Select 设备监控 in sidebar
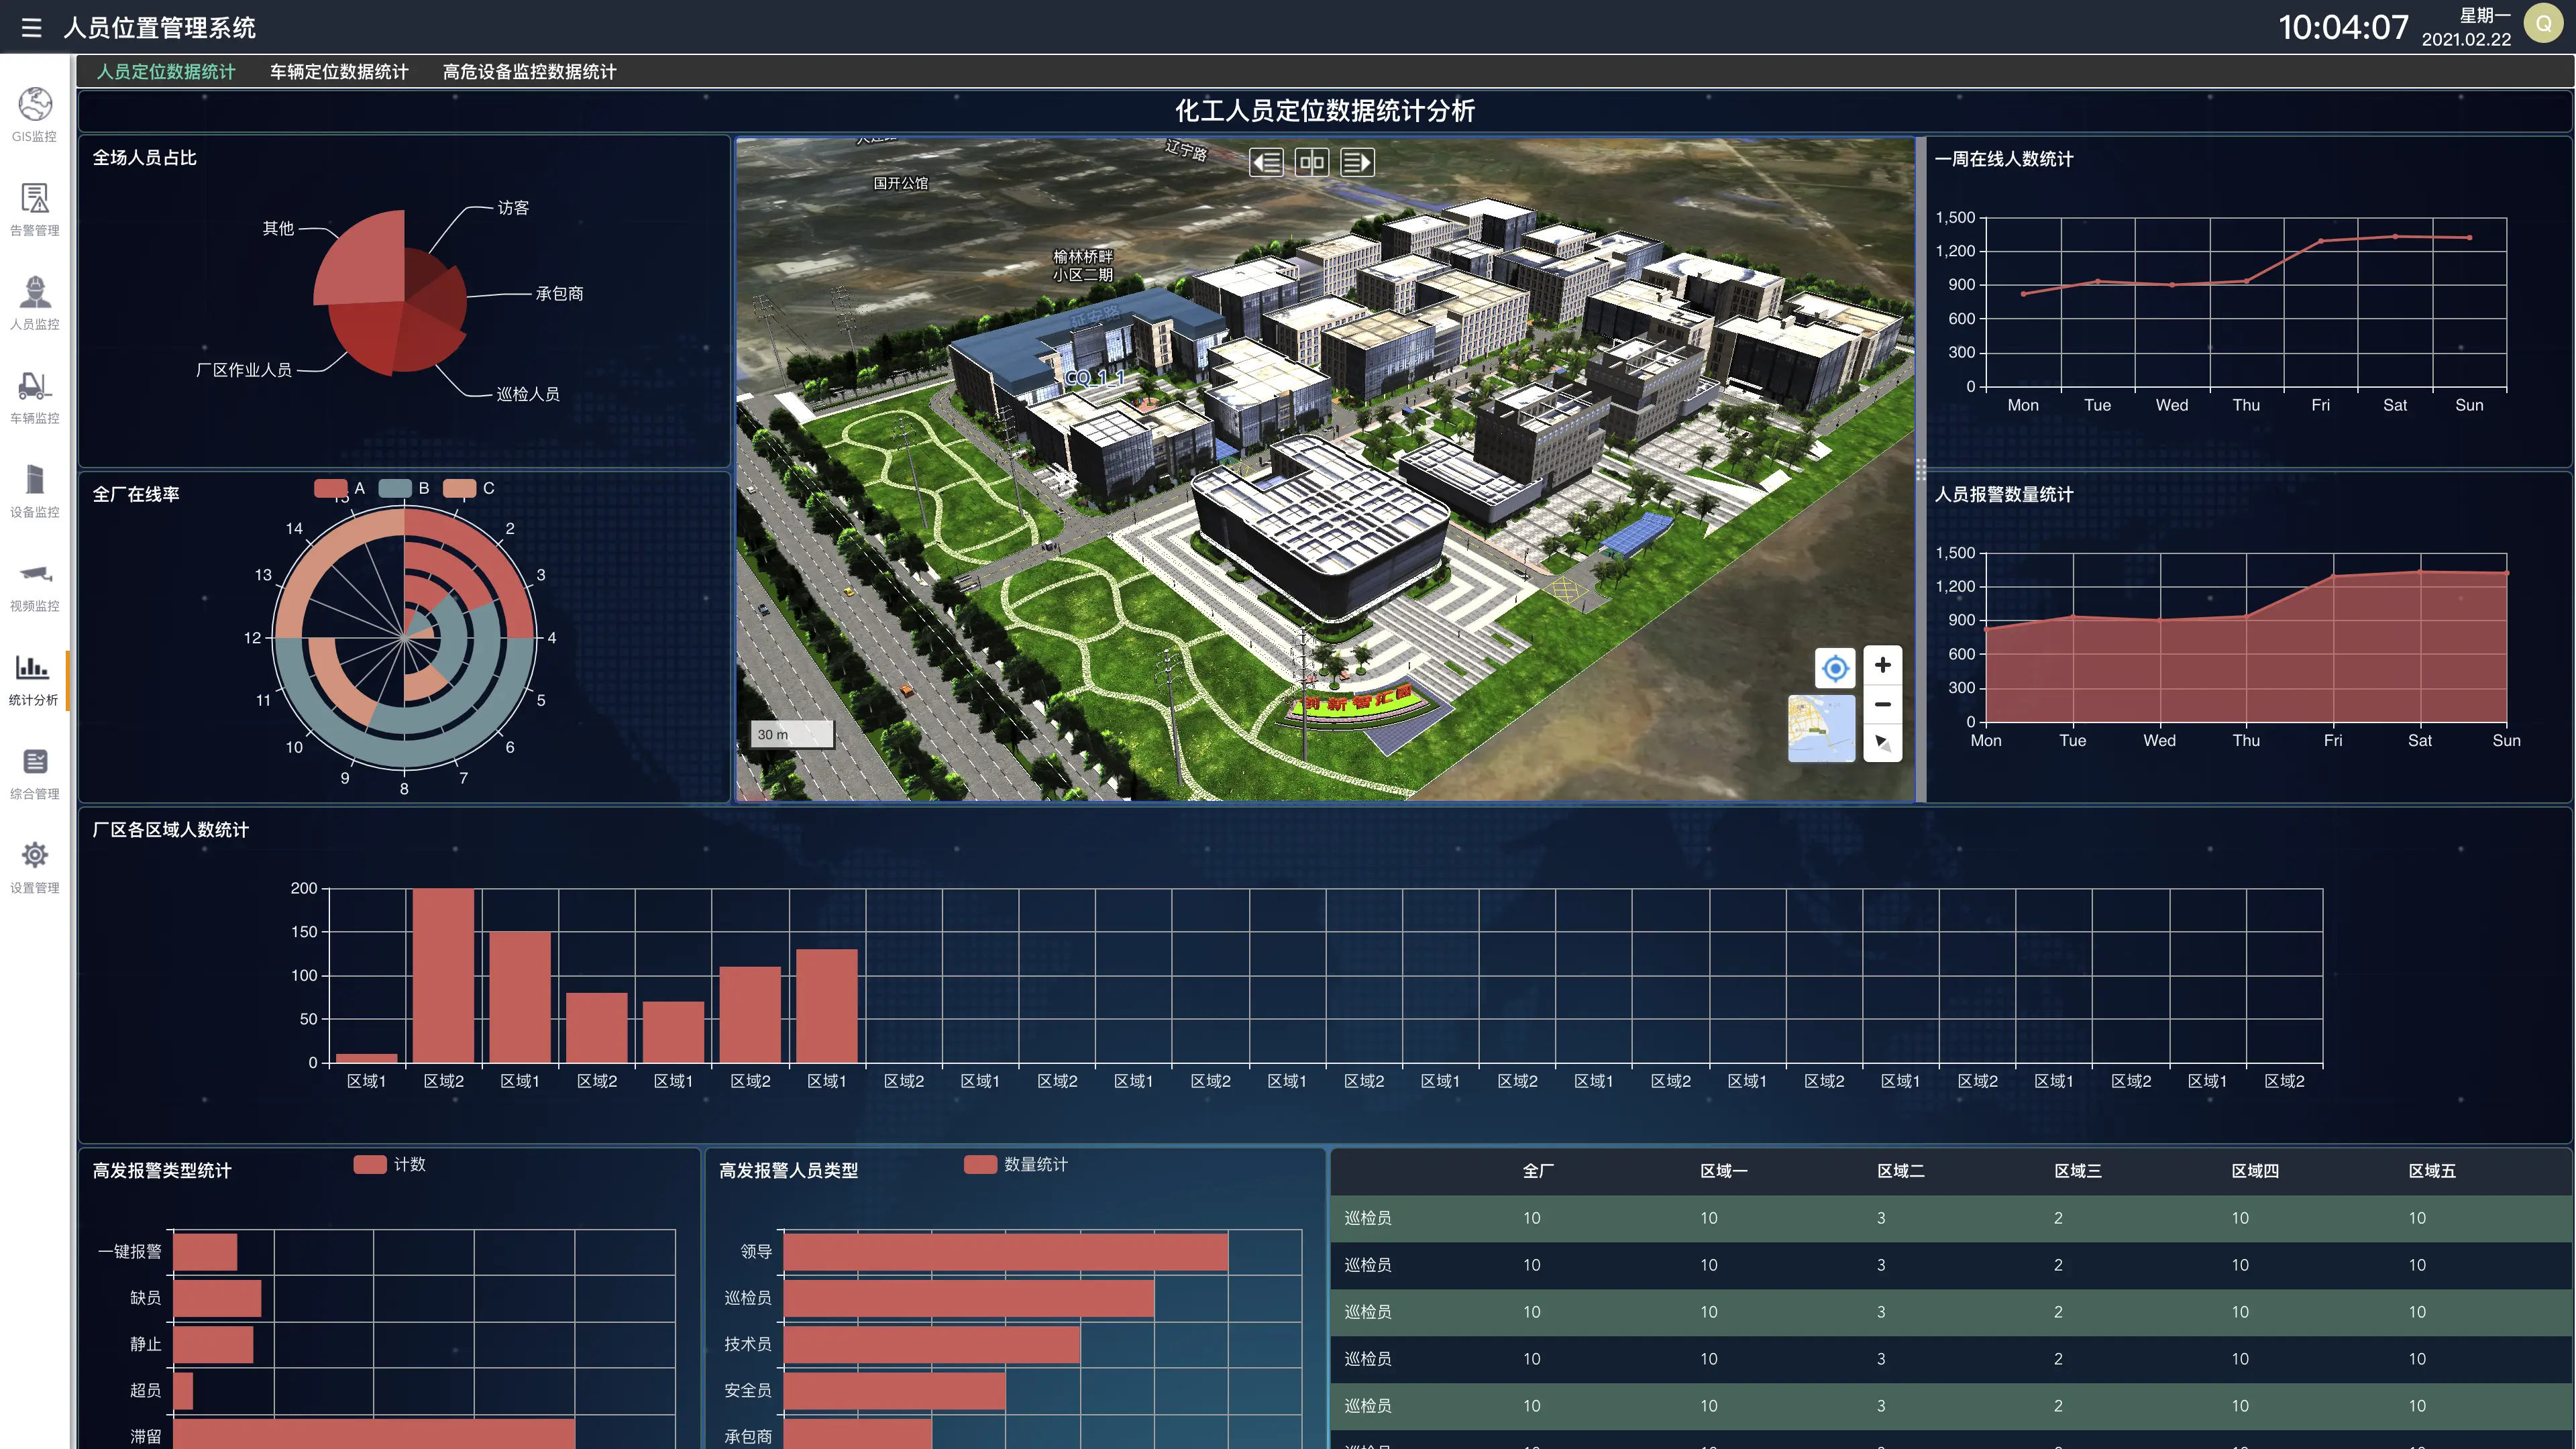This screenshot has width=2576, height=1449. click(34, 491)
